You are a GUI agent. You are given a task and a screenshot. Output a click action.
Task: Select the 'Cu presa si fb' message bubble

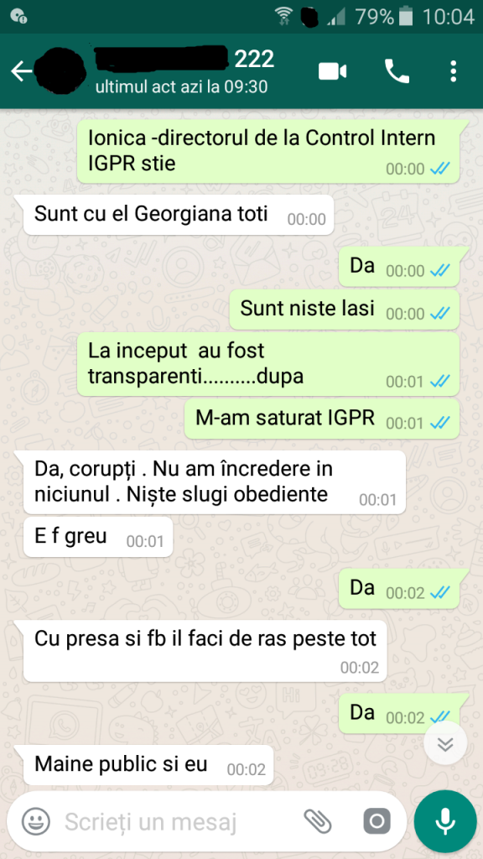[x=205, y=651]
